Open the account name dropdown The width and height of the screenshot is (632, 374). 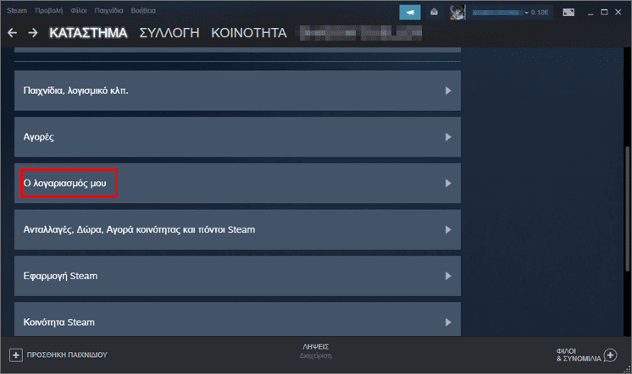point(500,13)
